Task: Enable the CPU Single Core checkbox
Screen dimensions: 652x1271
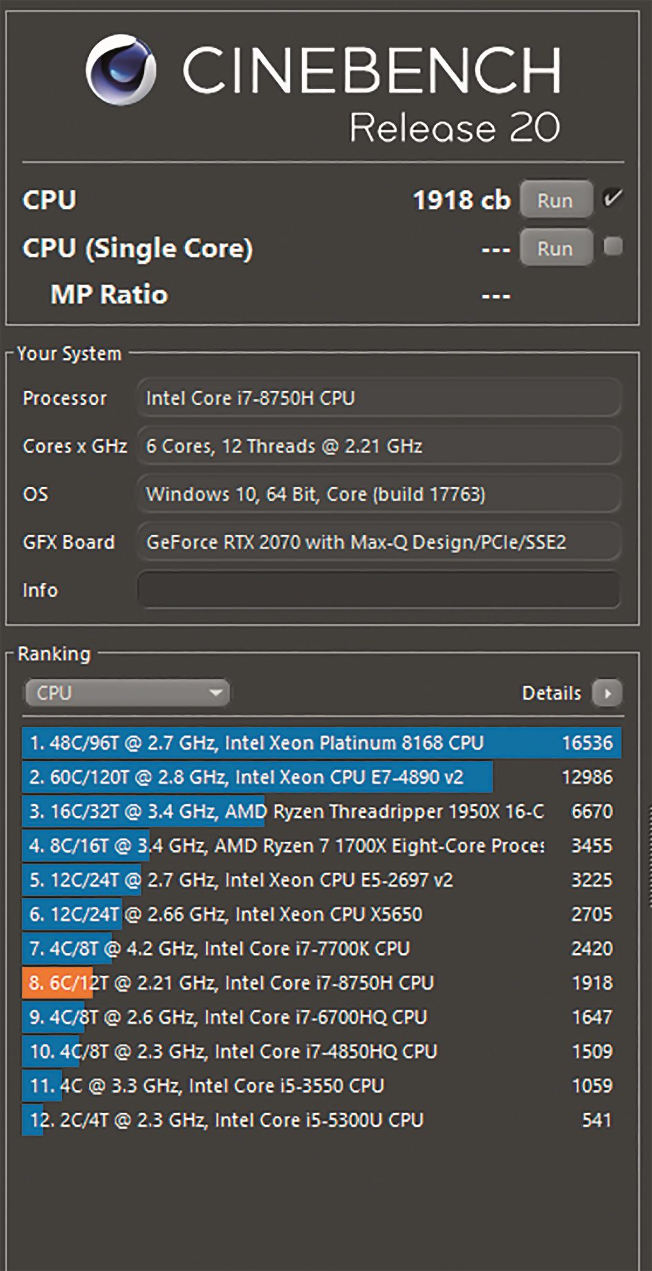Action: tap(613, 246)
